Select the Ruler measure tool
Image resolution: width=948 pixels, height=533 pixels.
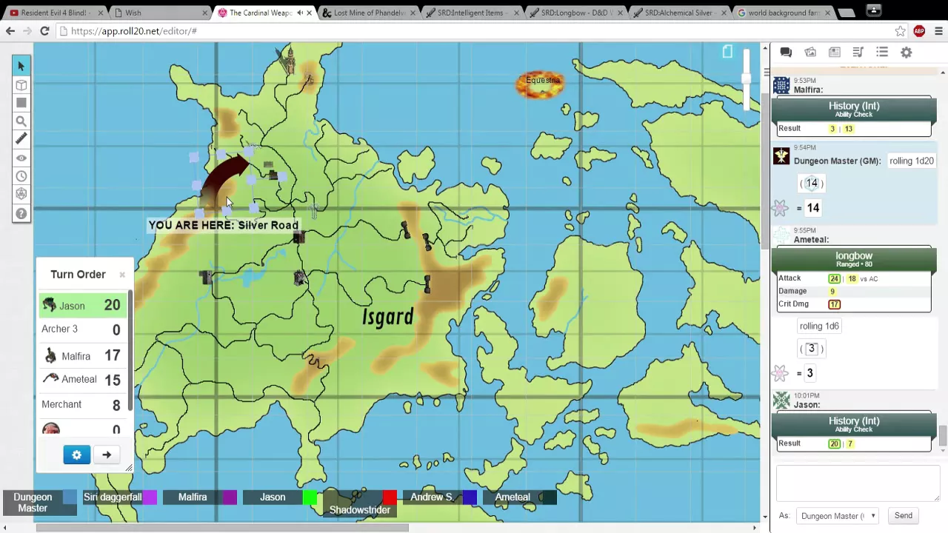click(21, 139)
